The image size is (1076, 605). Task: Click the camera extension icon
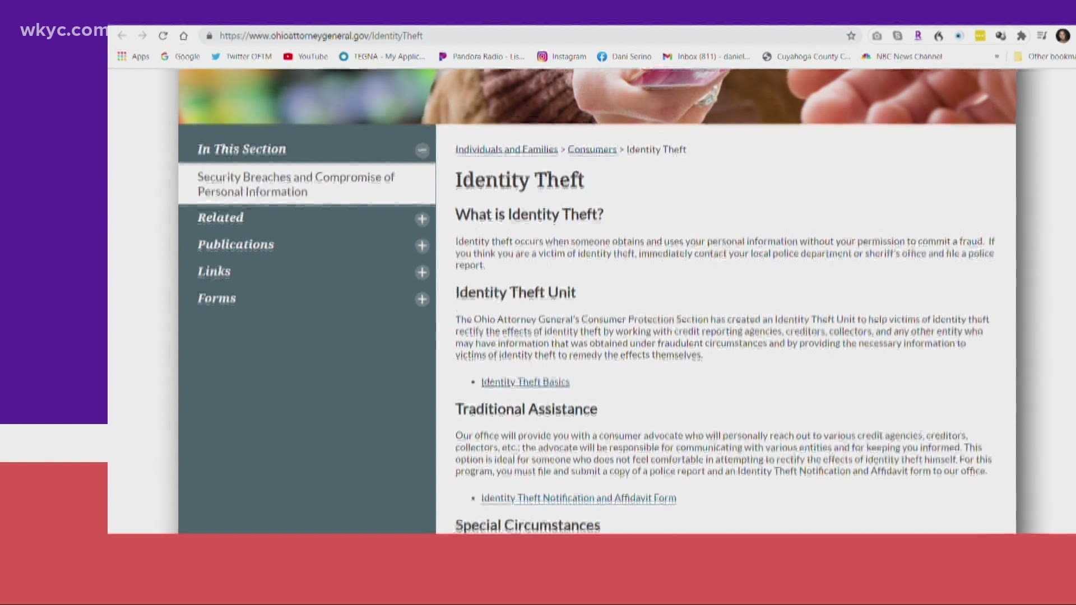[877, 36]
